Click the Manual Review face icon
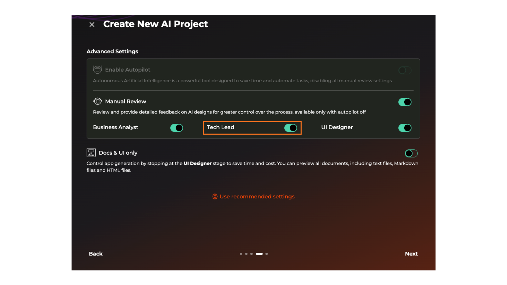 [97, 101]
